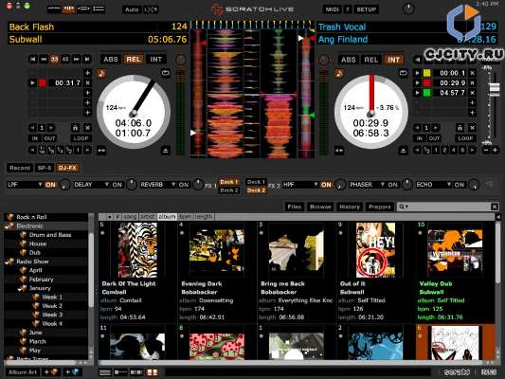Skip left deck to previous track
The height and width of the screenshot is (379, 505).
click(x=32, y=59)
